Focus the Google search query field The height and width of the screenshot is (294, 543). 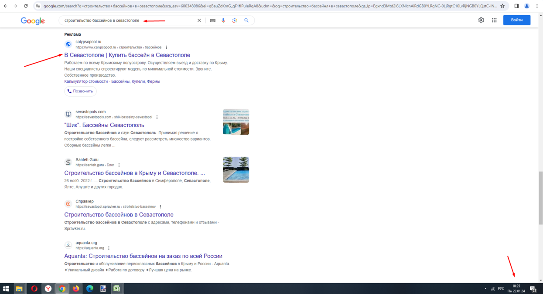pyautogui.click(x=129, y=20)
